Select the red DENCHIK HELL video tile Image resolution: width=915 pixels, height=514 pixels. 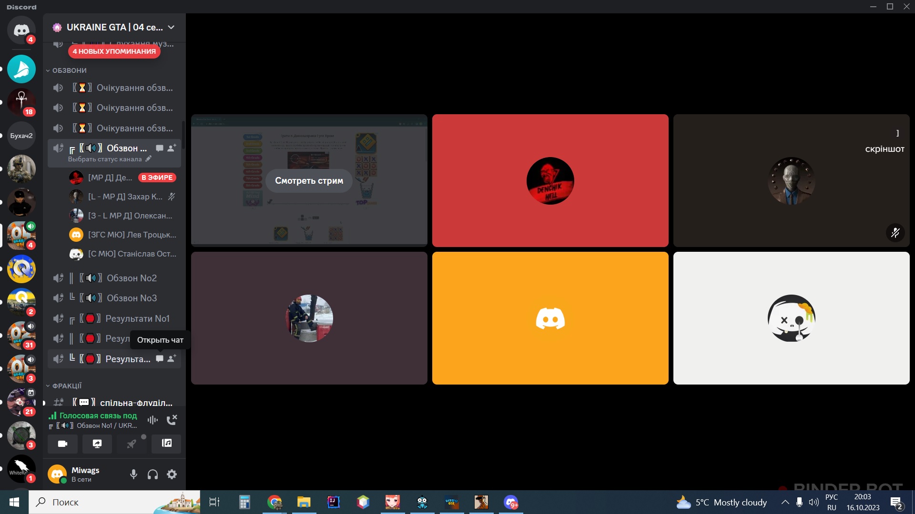[550, 180]
